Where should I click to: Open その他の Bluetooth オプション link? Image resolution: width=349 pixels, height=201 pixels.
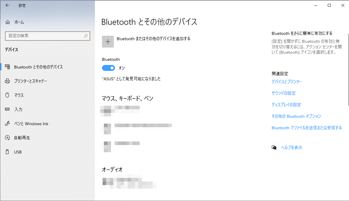[296, 116]
